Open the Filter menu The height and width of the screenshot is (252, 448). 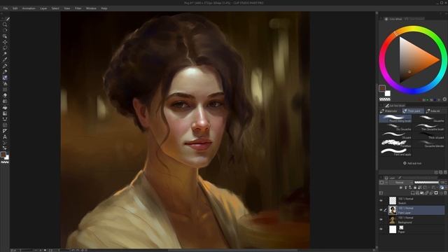78,8
